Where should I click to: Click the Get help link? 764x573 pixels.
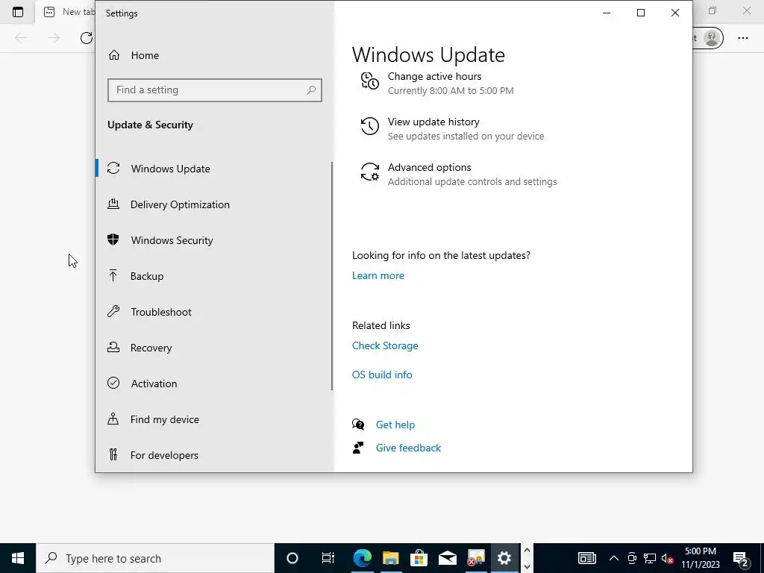click(395, 425)
